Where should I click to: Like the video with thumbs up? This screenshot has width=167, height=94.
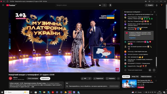[x=84, y=79]
